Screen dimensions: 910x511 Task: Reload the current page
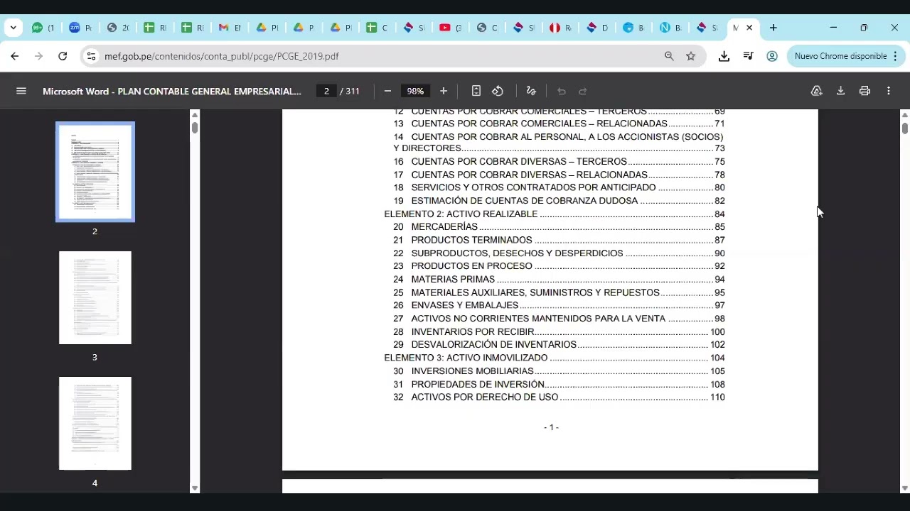click(x=63, y=56)
